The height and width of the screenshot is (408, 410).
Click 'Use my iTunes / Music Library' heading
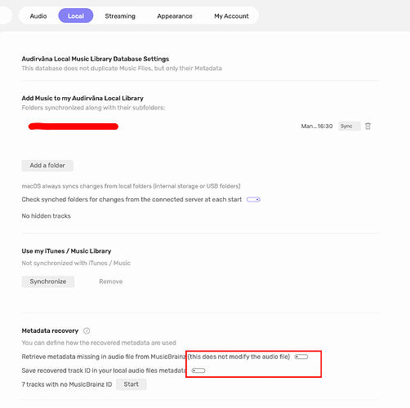click(x=66, y=251)
